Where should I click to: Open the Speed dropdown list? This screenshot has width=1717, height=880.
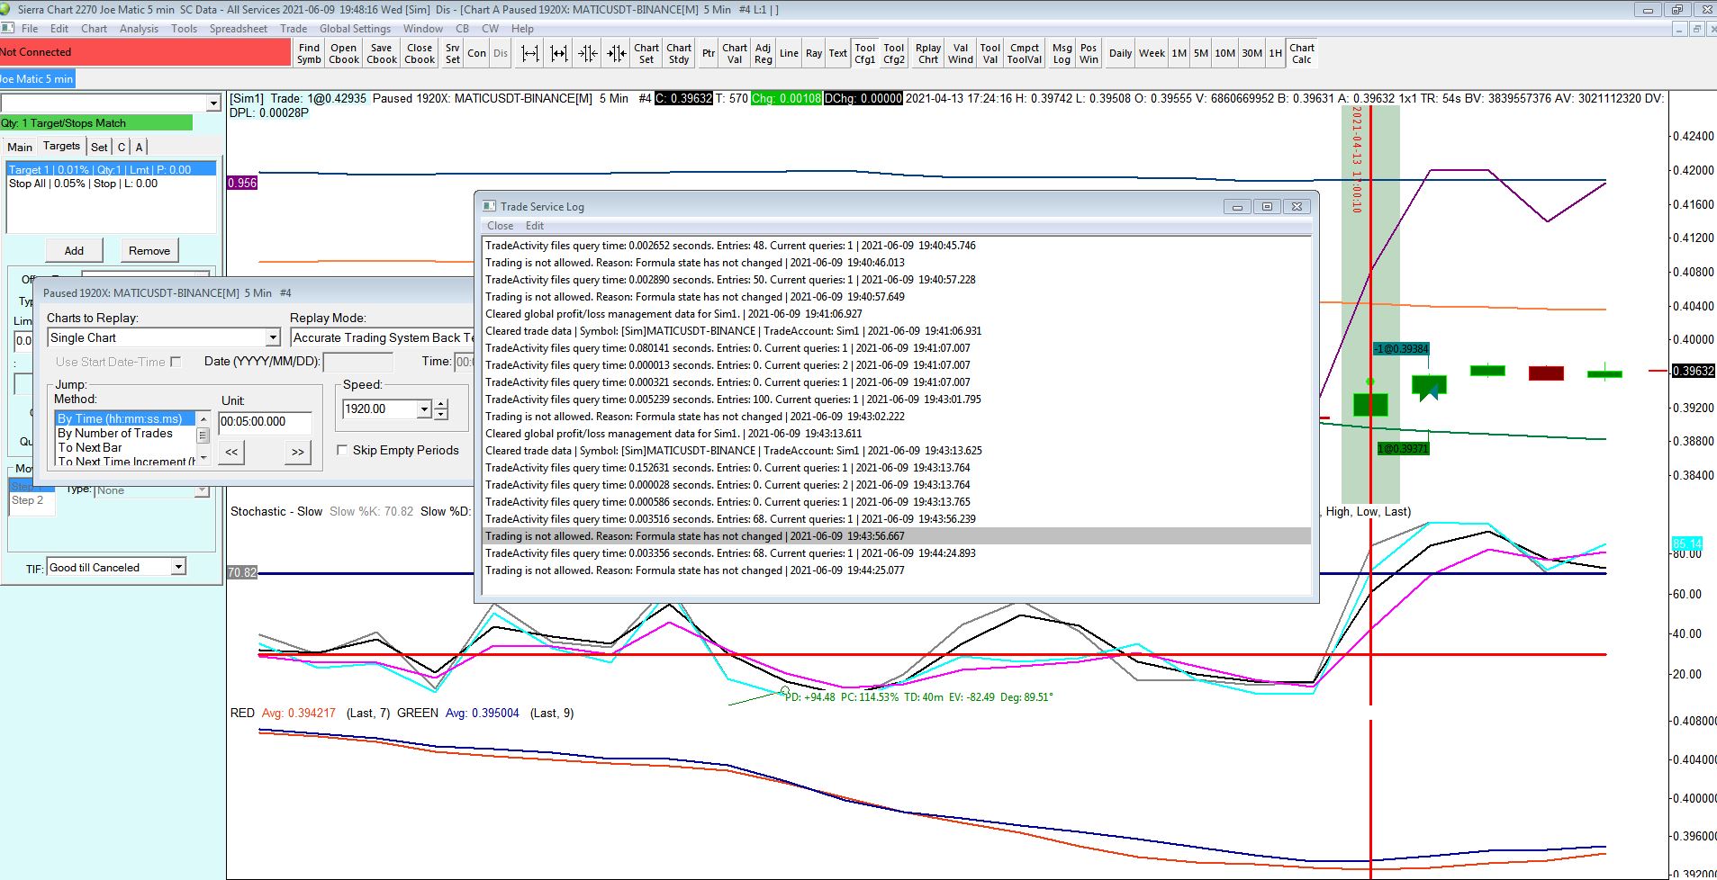click(x=424, y=409)
